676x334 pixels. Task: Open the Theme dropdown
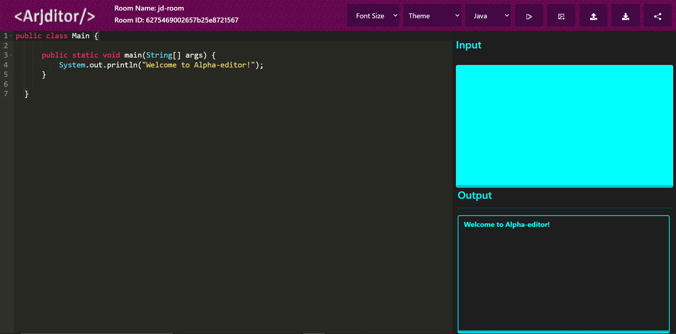[433, 16]
